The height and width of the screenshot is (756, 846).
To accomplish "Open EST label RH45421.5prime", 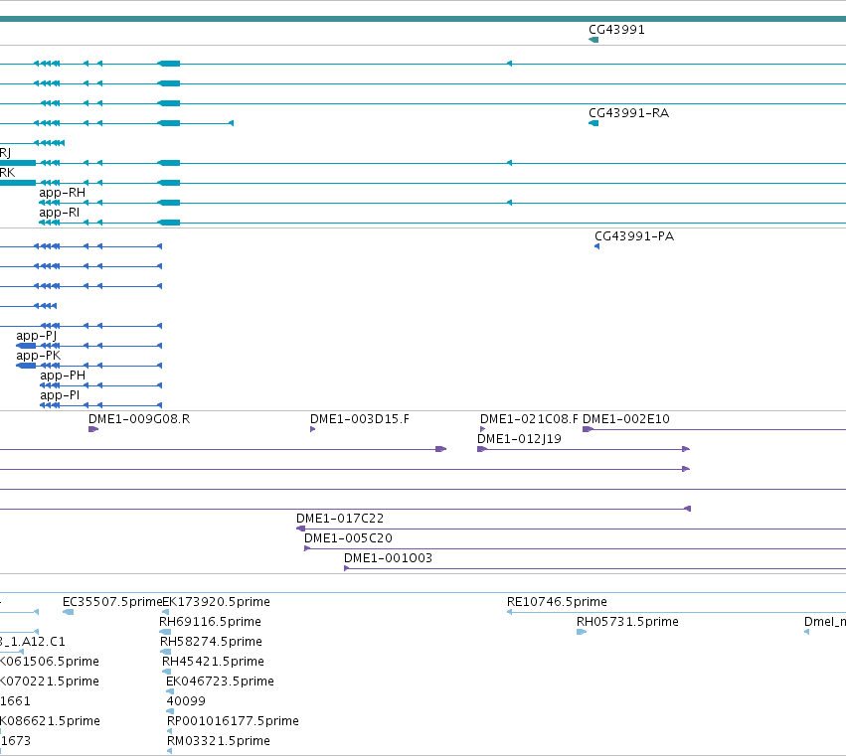I will pos(213,662).
